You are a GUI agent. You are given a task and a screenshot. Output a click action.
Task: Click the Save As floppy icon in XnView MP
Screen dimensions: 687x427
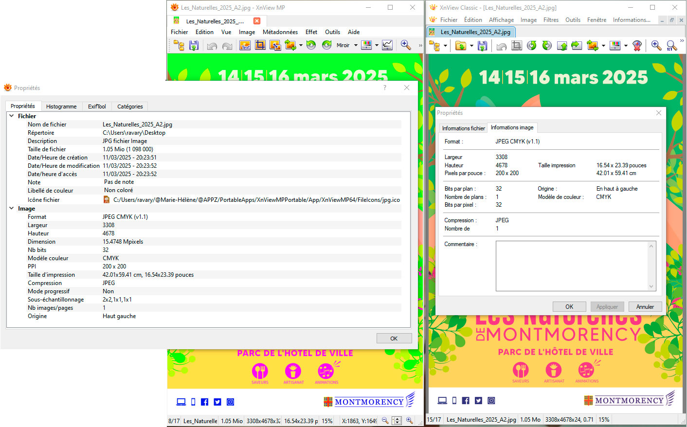click(x=194, y=46)
